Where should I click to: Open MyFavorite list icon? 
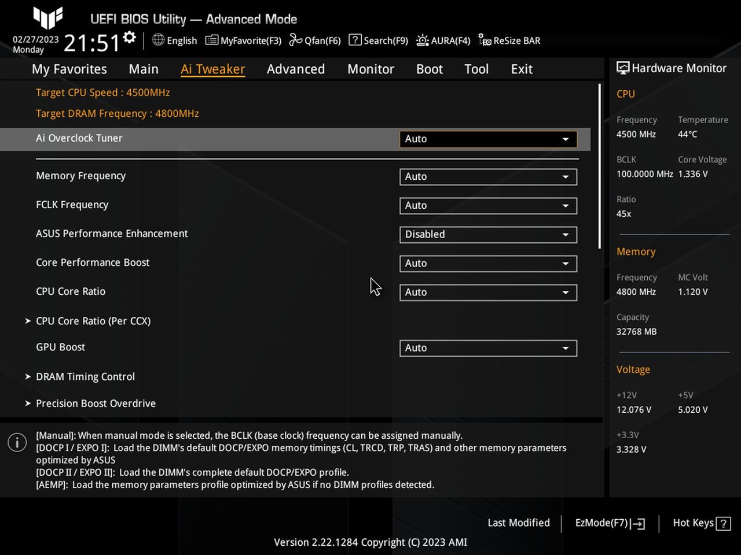coord(212,40)
